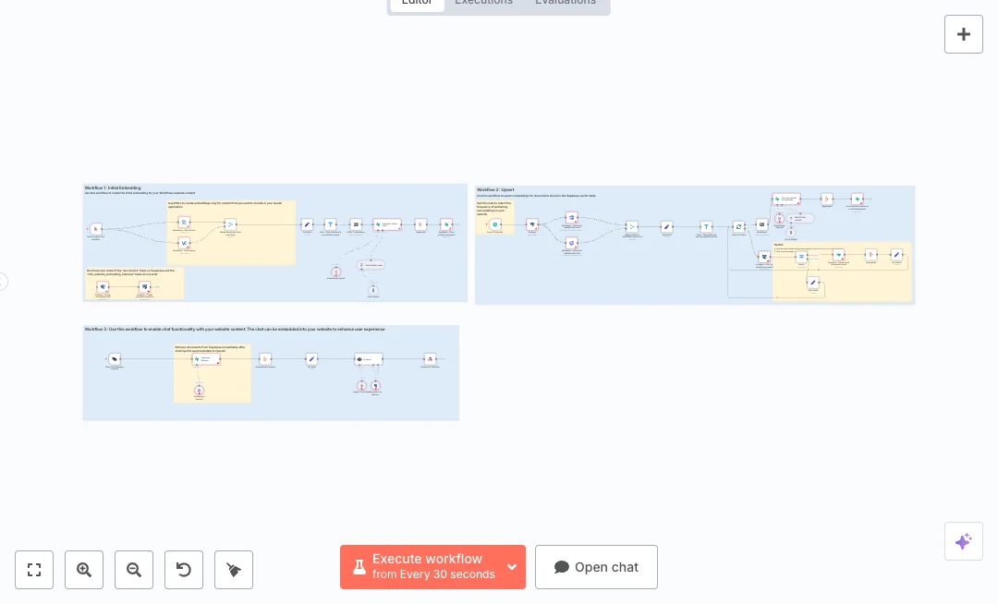Select the Editor tab
This screenshot has width=998, height=604.
point(416,3)
